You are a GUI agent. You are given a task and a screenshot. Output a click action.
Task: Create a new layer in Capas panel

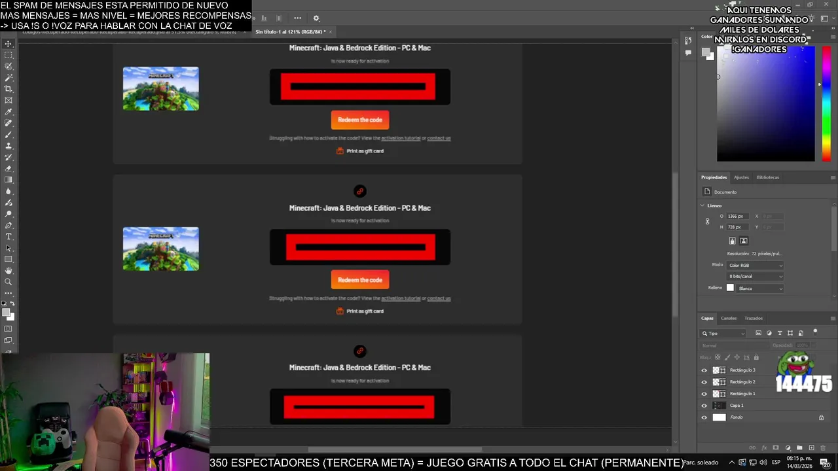click(x=811, y=448)
